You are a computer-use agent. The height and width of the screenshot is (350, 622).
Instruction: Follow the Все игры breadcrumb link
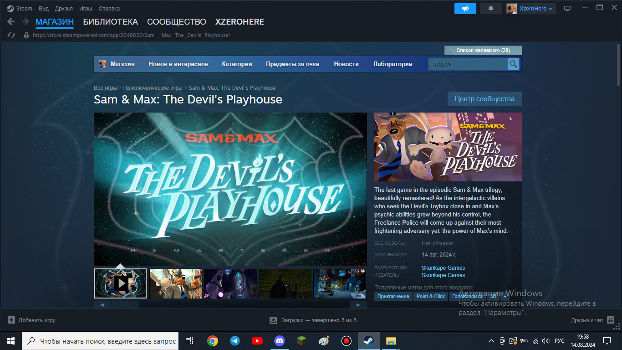[105, 88]
